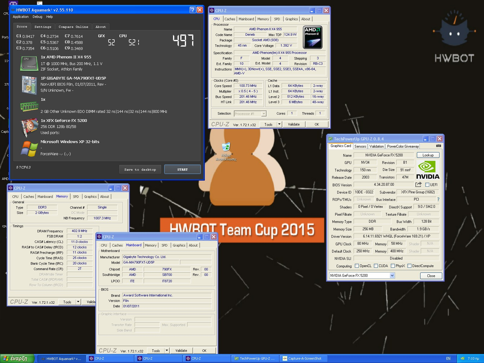The height and width of the screenshot is (363, 484).
Task: Click the Windows start flag button
Action: [17, 358]
